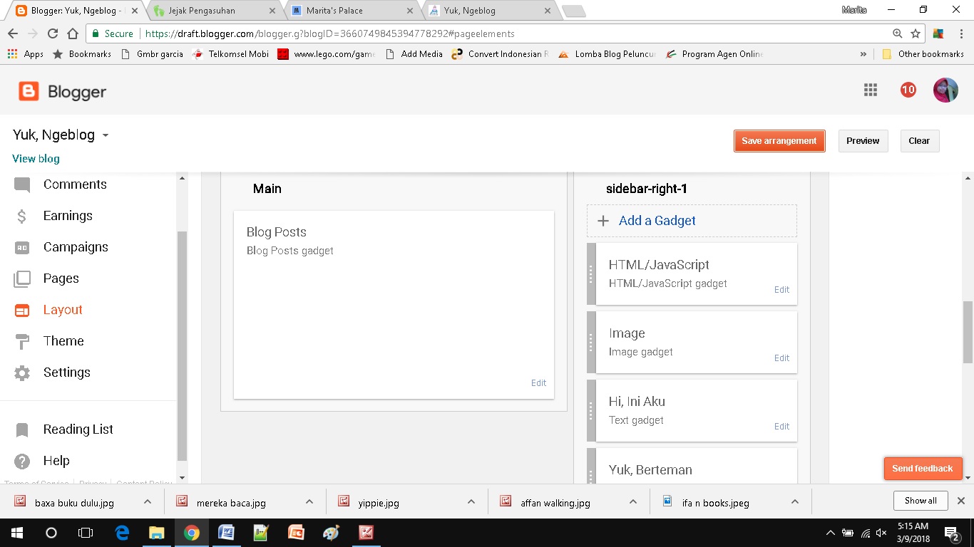Click the Settings gear icon
974x547 pixels.
tap(22, 373)
